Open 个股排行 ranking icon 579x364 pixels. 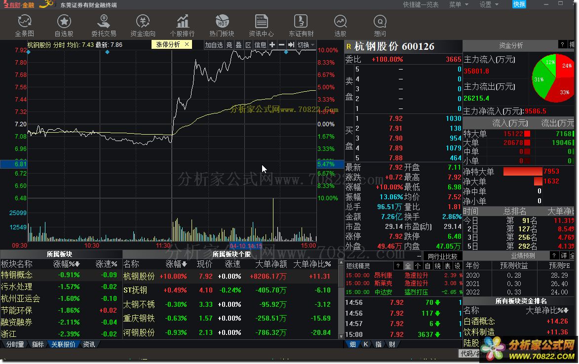point(183,26)
